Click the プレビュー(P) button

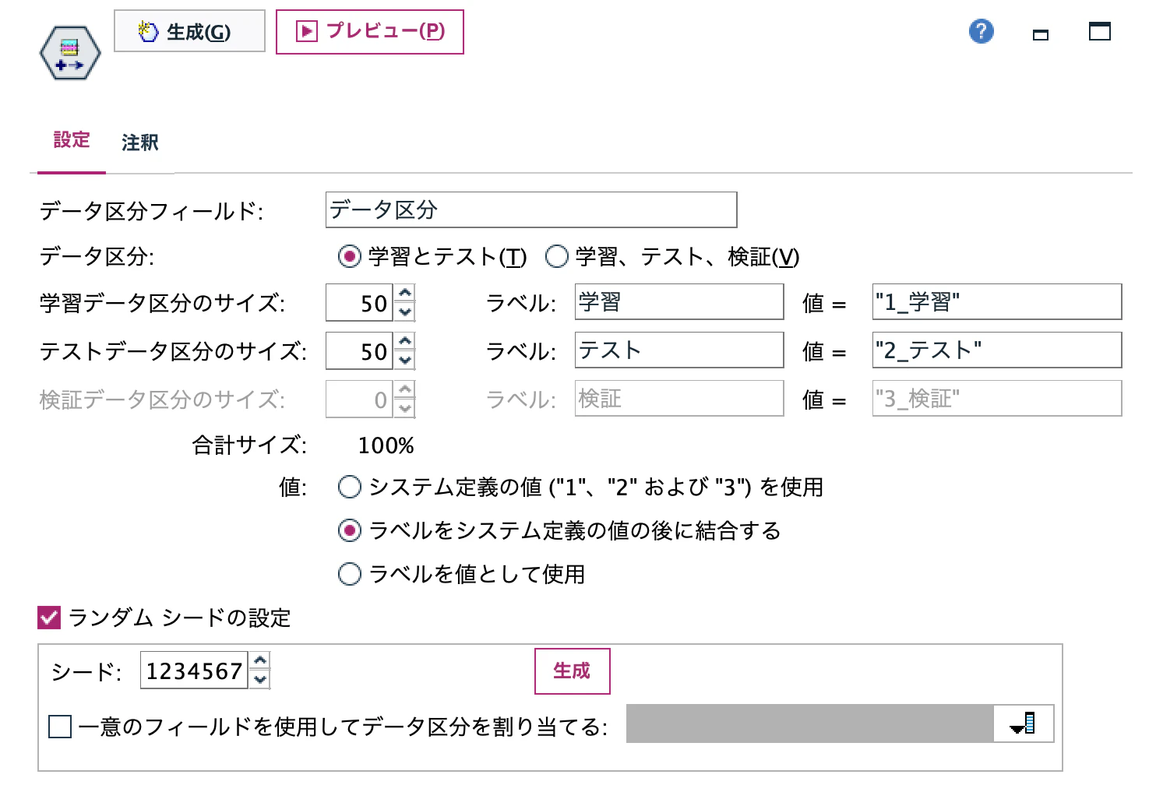[370, 32]
